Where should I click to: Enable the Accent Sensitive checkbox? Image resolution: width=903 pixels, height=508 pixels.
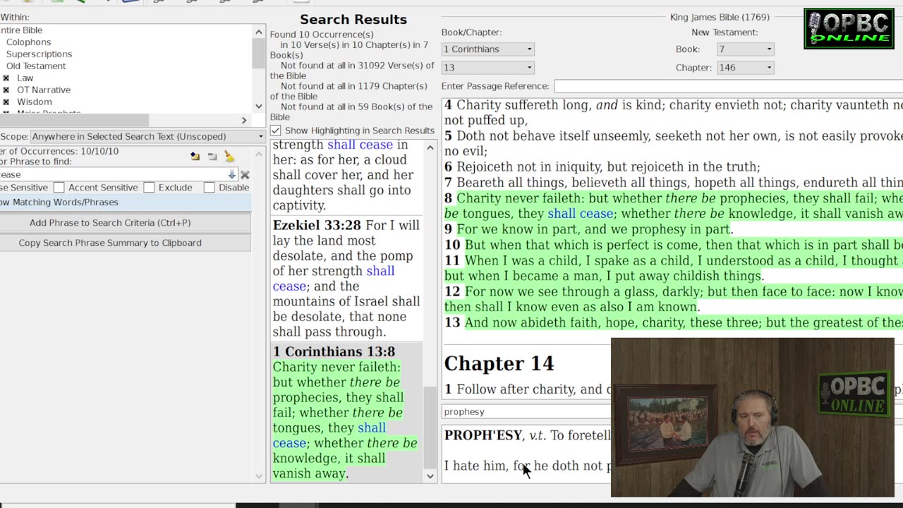[59, 188]
